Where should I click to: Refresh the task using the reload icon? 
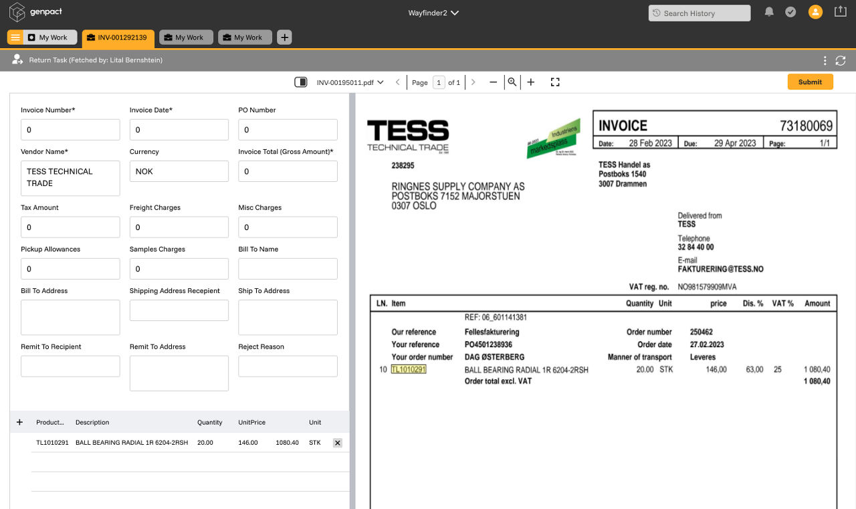pyautogui.click(x=841, y=60)
